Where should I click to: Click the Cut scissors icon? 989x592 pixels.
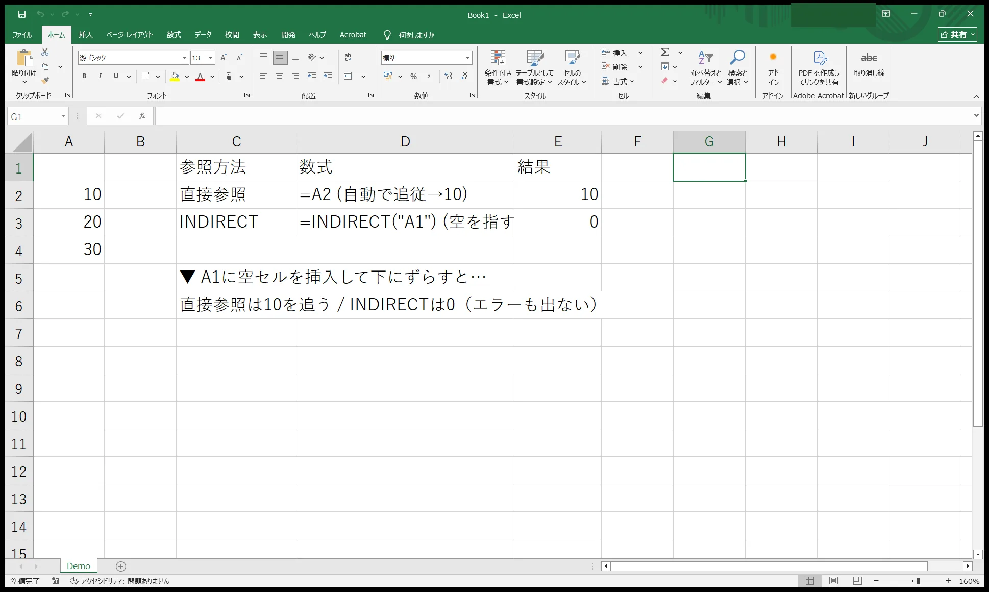point(45,52)
